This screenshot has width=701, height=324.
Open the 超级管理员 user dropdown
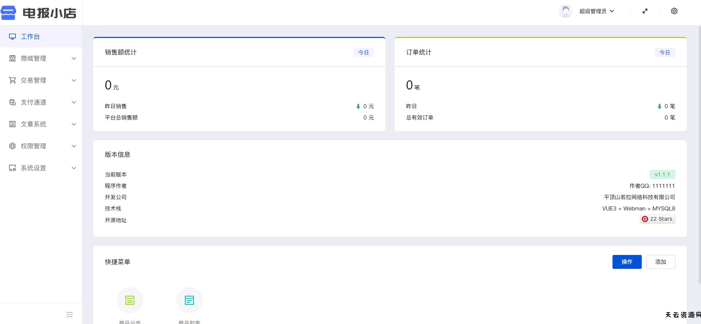(596, 11)
